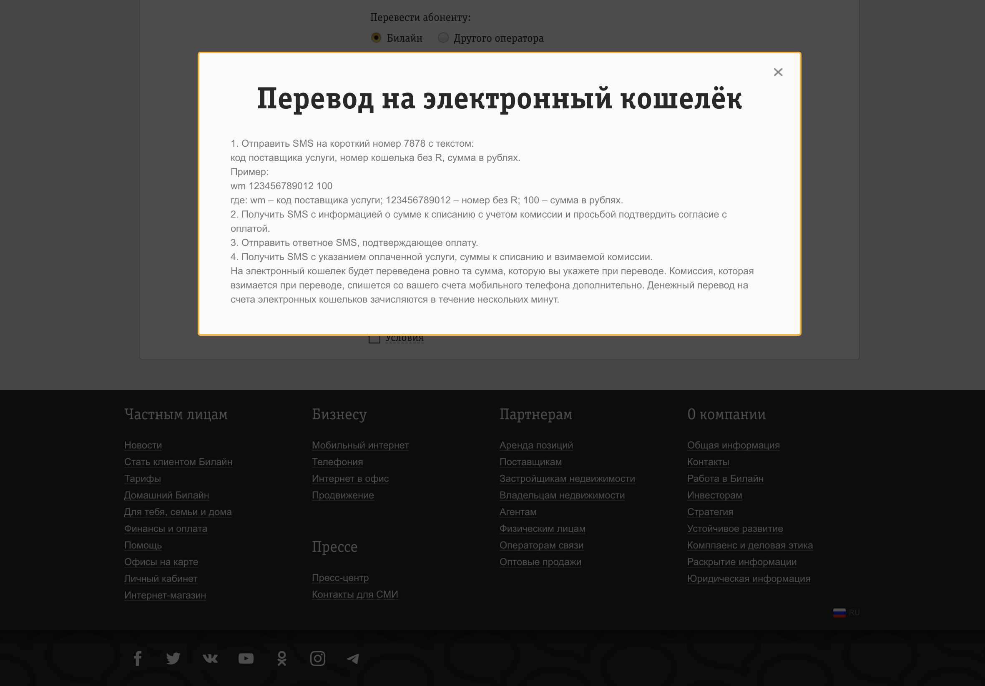Image resolution: width=985 pixels, height=686 pixels.
Task: Open the VK social icon
Action: pyautogui.click(x=210, y=659)
